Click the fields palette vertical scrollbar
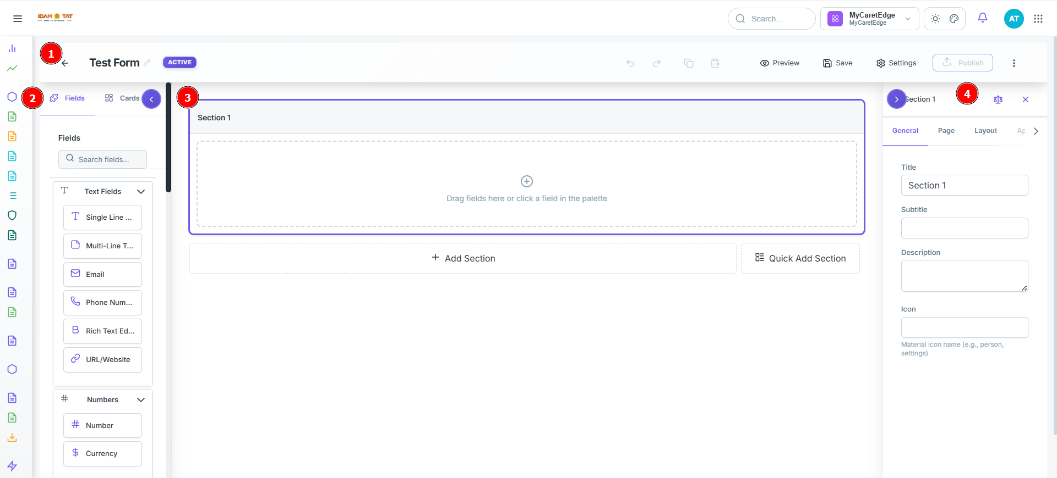Screen dimensions: 1057x478 point(168,137)
